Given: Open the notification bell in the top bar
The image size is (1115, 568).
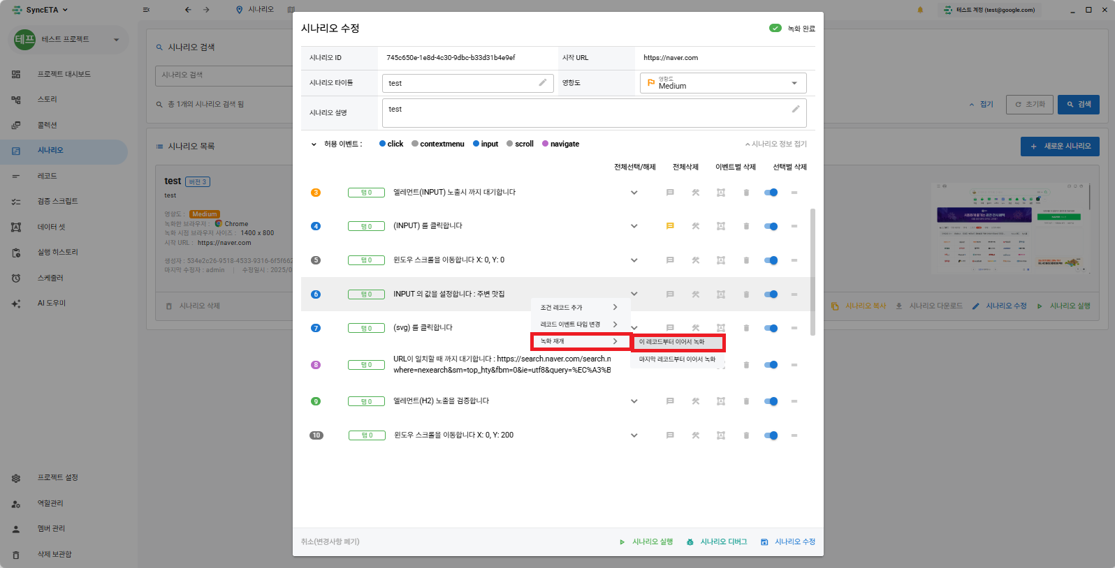Looking at the screenshot, I should [920, 10].
